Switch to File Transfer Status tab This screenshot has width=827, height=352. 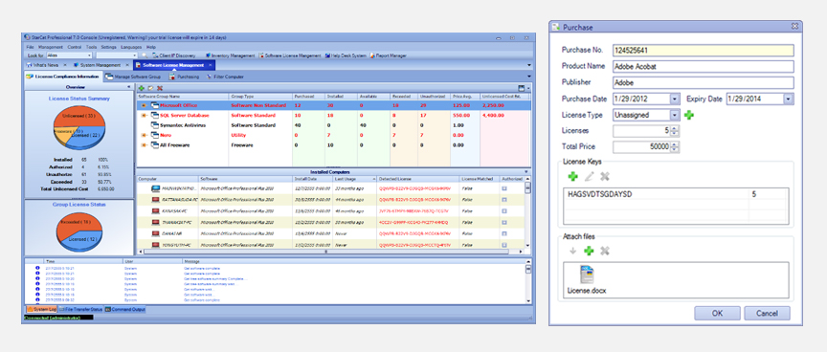(80, 309)
